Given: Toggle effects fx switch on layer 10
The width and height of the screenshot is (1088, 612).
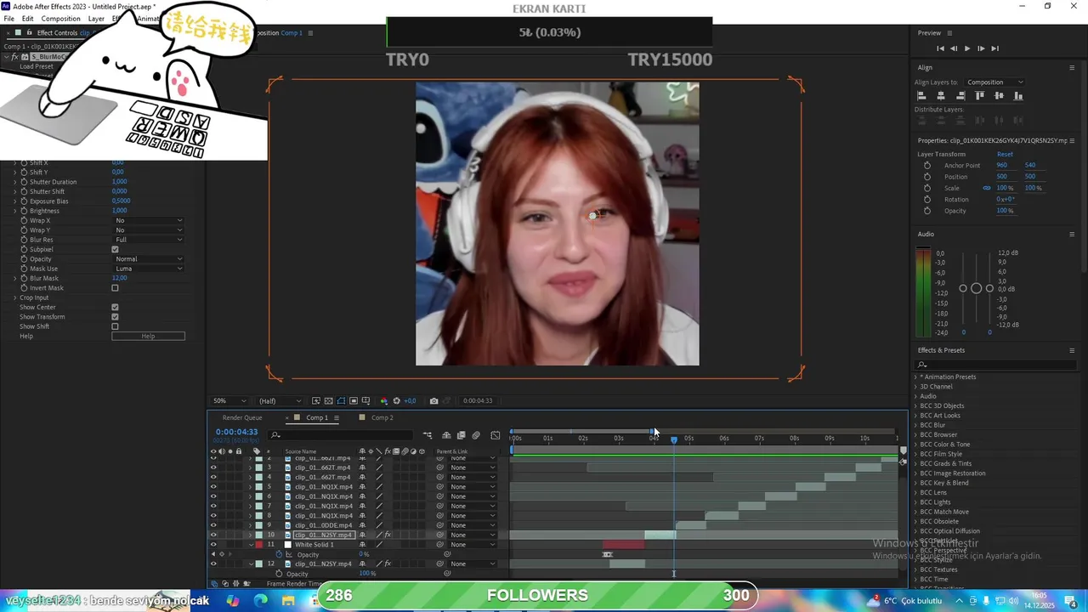Looking at the screenshot, I should click(x=388, y=535).
